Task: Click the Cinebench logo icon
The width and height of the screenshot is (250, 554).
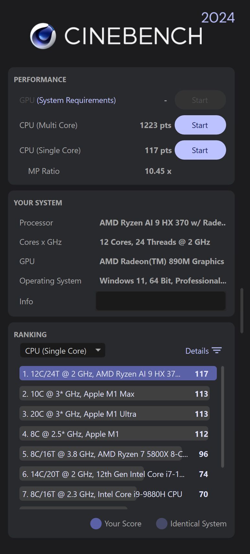Action: pos(44,36)
